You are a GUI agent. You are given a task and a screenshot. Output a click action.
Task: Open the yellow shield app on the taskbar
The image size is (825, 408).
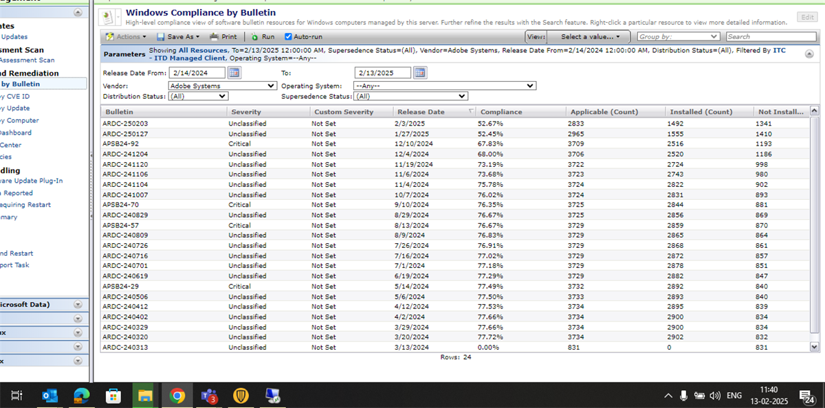pyautogui.click(x=241, y=396)
